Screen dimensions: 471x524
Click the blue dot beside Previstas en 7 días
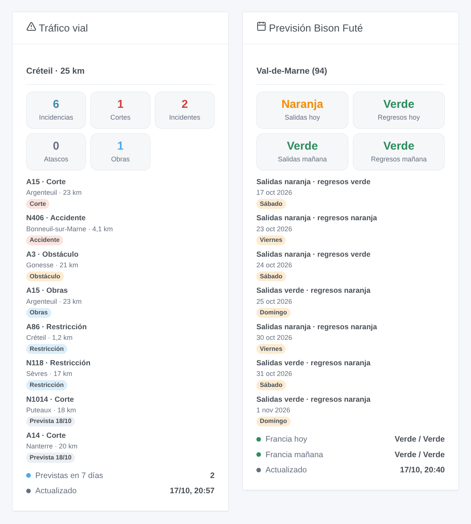[x=28, y=475]
